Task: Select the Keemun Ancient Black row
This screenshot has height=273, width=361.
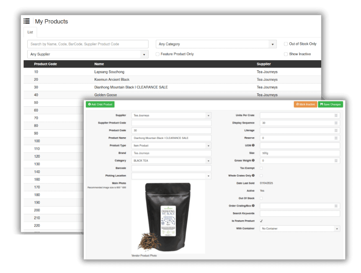Action: pos(172,80)
